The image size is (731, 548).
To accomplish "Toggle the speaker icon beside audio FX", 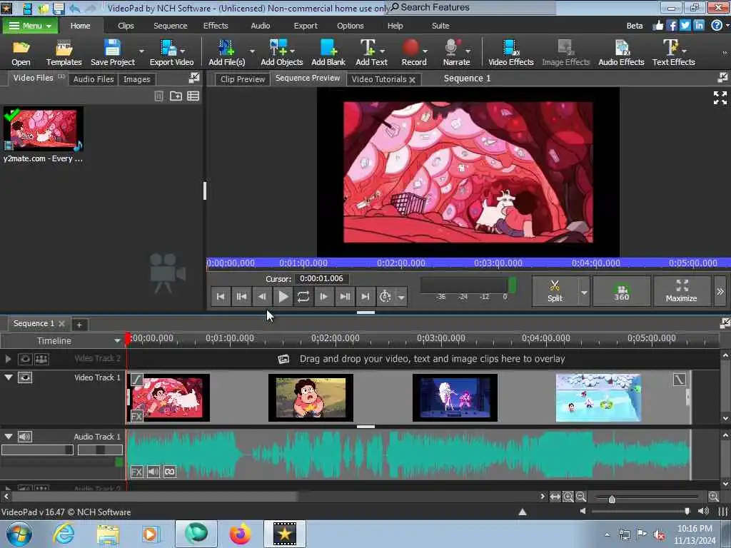I will coord(153,472).
